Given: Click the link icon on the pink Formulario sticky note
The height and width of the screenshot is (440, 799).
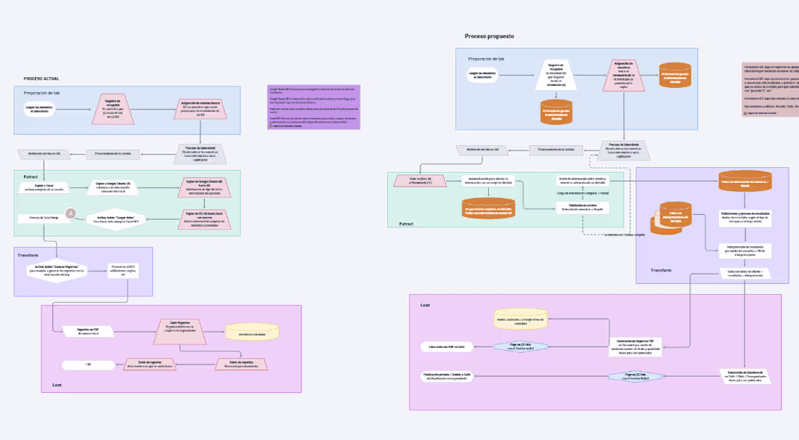Looking at the screenshot, I should point(745,113).
